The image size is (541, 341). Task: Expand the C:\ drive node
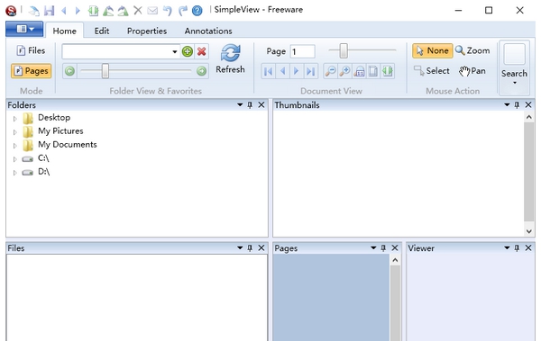(14, 159)
